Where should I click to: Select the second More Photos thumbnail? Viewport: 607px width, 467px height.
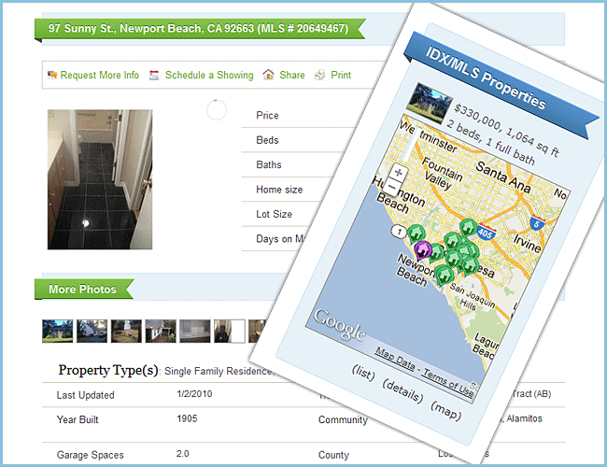[x=92, y=331]
